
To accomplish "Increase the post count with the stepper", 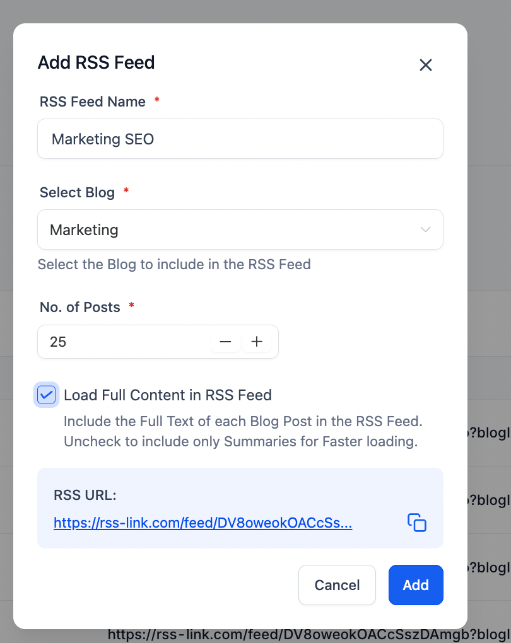I will coord(257,341).
